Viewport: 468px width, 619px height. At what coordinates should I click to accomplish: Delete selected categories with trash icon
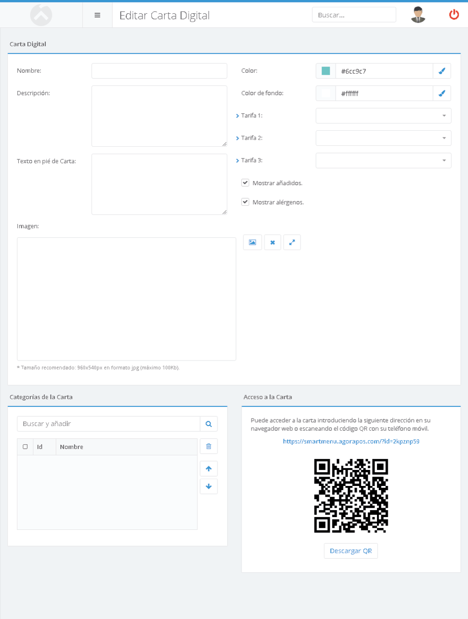[x=209, y=446]
